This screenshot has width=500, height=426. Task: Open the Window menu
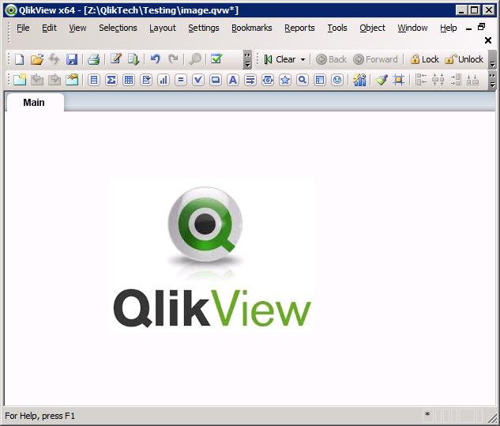[x=412, y=28]
